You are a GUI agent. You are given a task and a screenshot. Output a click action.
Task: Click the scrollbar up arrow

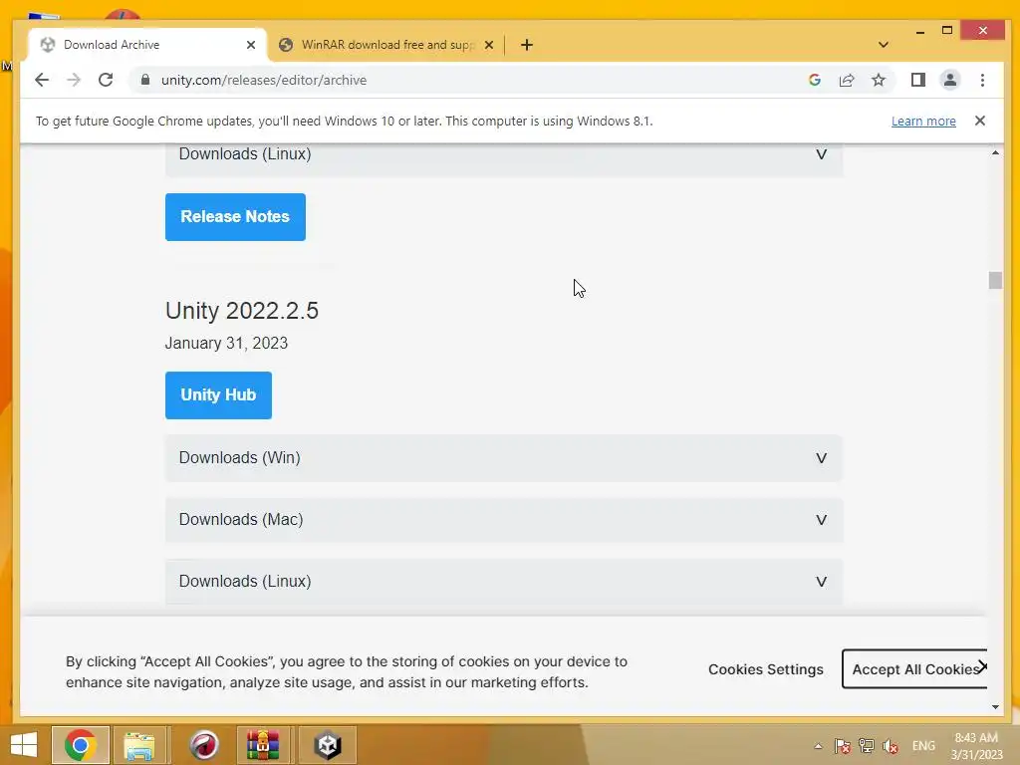click(x=995, y=152)
